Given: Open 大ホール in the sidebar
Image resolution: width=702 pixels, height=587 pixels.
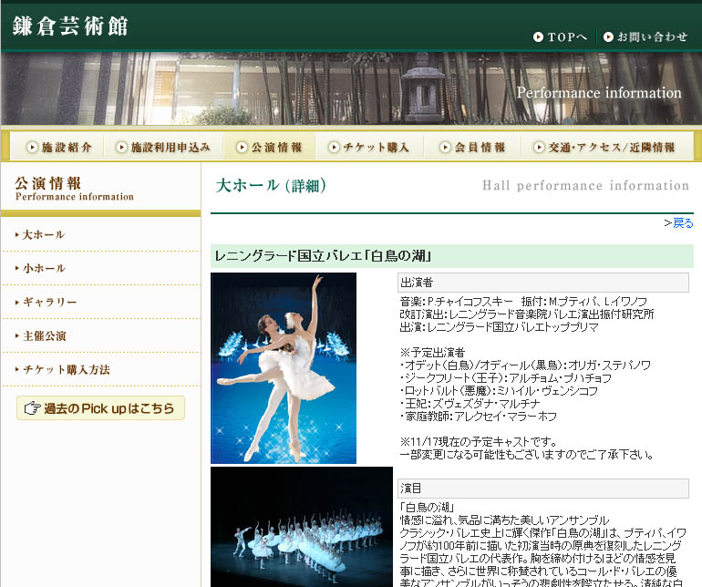Looking at the screenshot, I should [x=44, y=234].
